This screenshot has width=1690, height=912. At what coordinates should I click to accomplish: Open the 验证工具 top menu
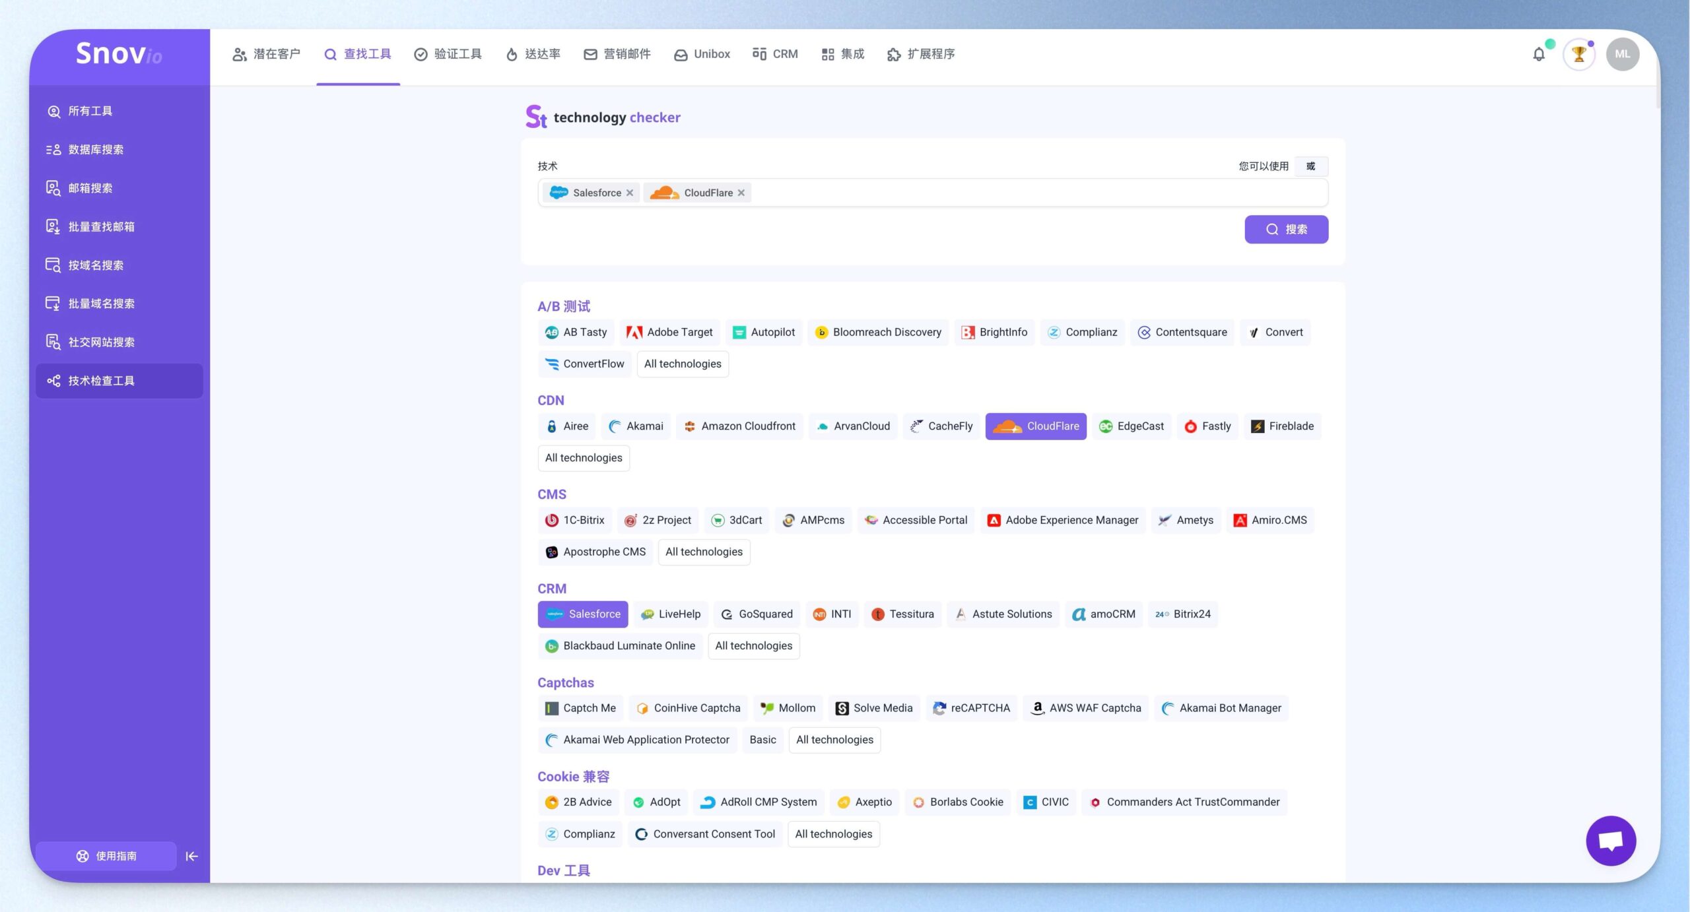coord(448,54)
